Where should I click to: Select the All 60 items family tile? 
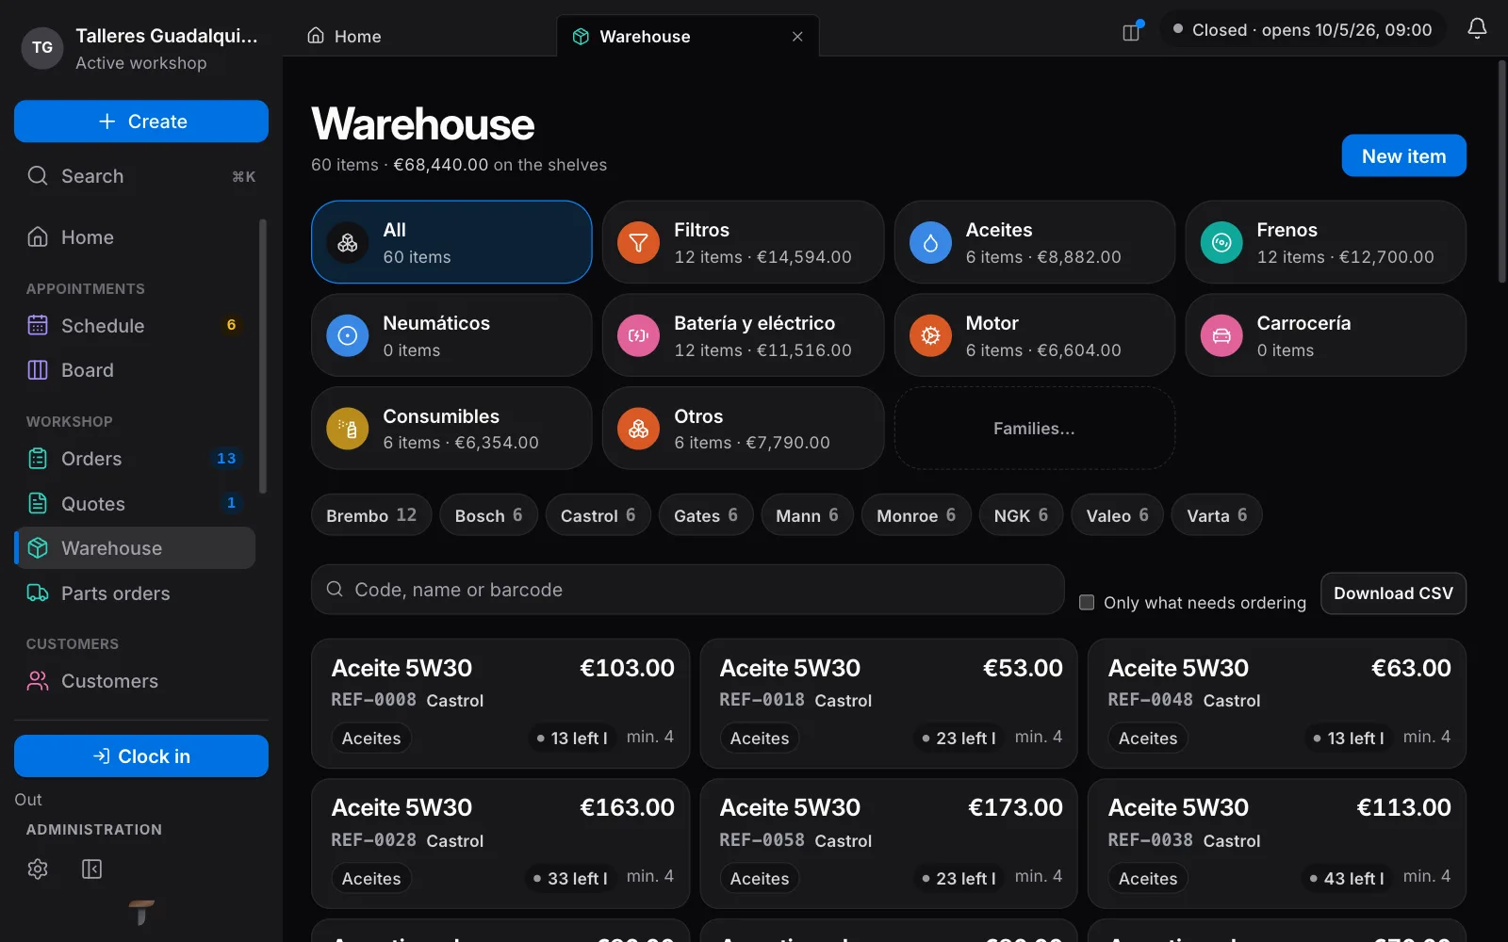click(x=451, y=242)
